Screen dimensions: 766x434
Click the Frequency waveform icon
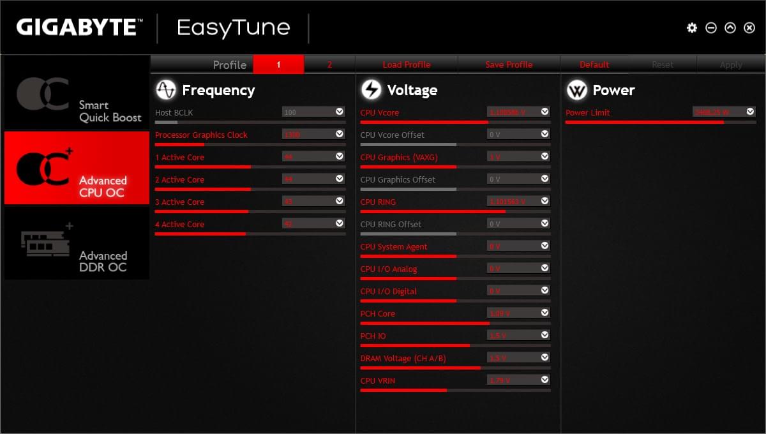166,90
